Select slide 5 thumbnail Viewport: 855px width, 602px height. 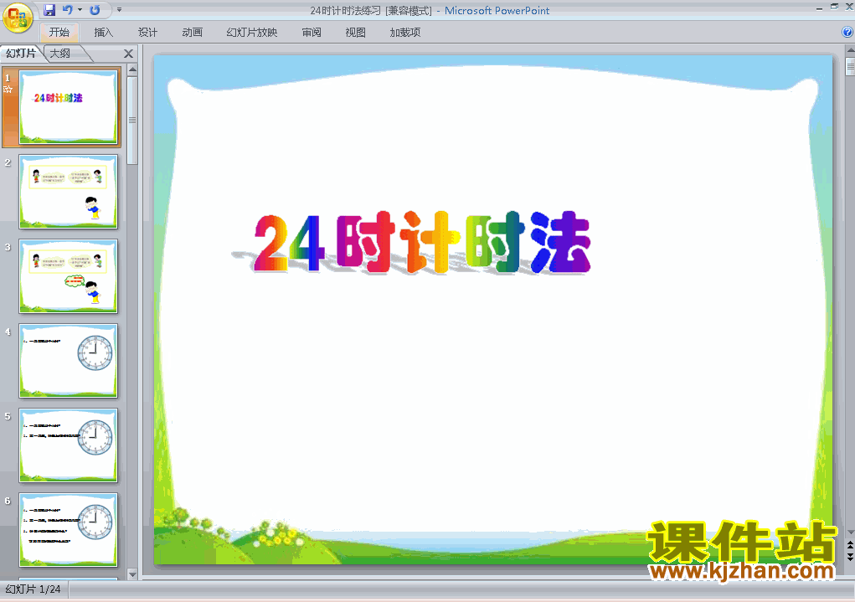click(x=68, y=445)
